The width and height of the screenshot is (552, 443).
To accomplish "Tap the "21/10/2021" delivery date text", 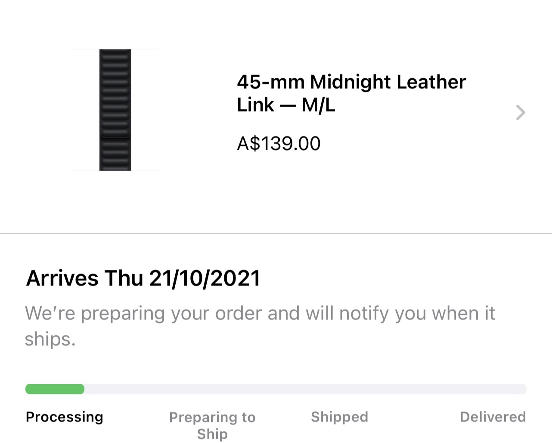I will [x=205, y=278].
